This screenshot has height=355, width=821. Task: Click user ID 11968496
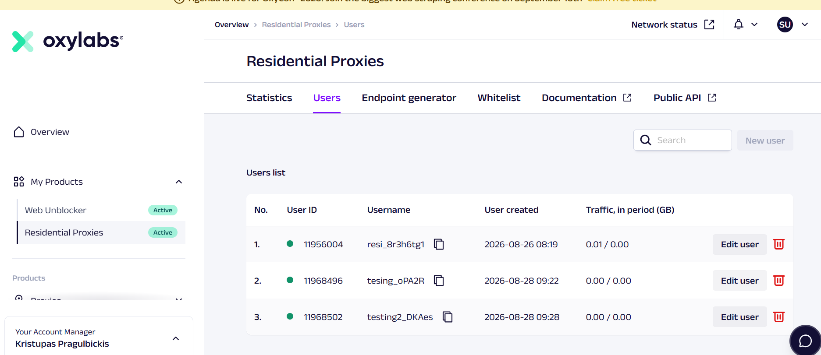(x=323, y=281)
